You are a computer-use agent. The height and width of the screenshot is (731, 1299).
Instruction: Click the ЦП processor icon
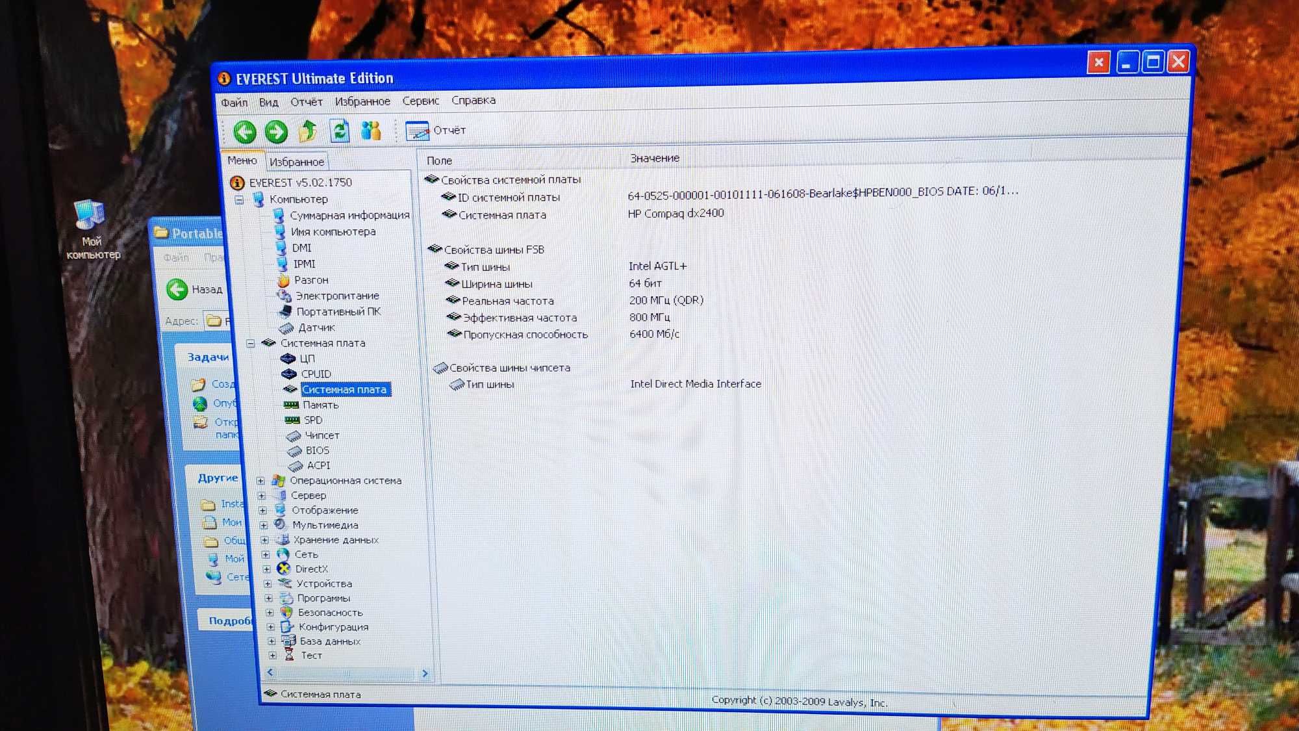288,359
